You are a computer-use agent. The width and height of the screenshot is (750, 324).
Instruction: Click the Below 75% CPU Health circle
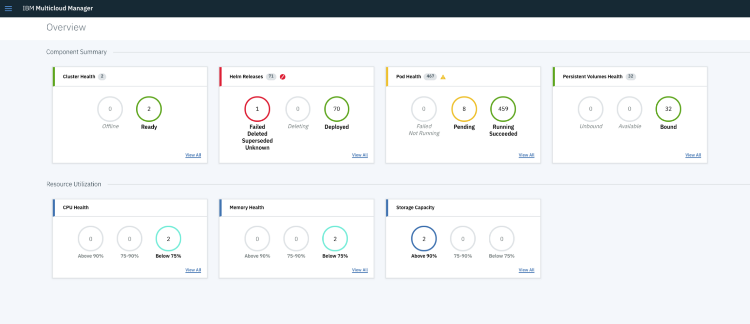click(x=168, y=239)
